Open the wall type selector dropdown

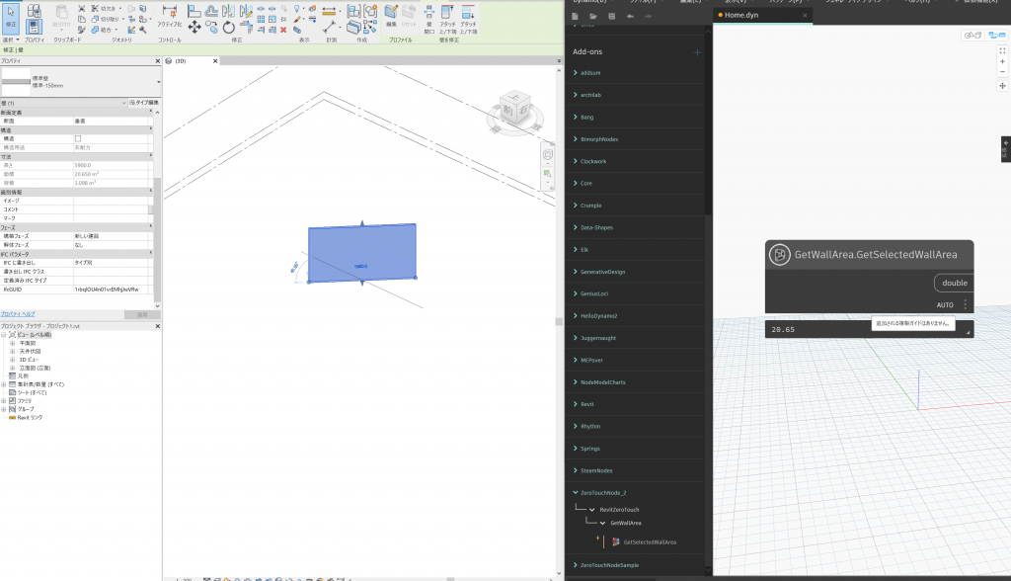[158, 82]
